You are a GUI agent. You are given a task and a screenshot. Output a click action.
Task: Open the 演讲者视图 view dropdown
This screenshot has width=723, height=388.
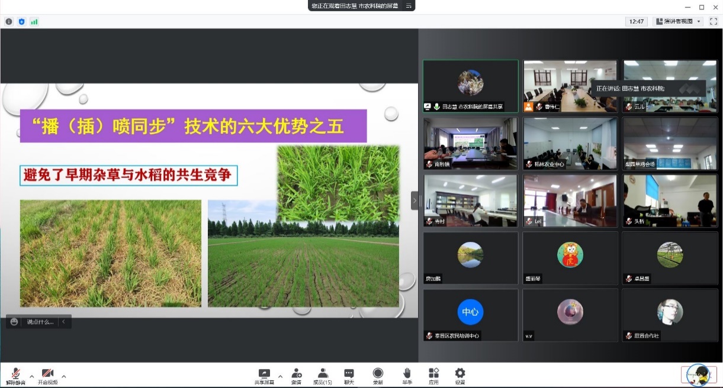click(677, 21)
